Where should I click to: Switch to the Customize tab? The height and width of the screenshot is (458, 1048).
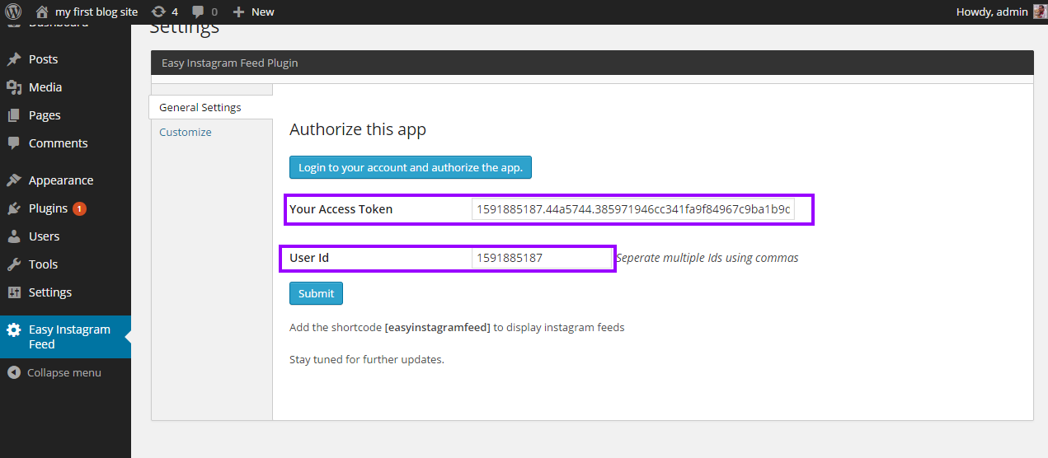186,132
